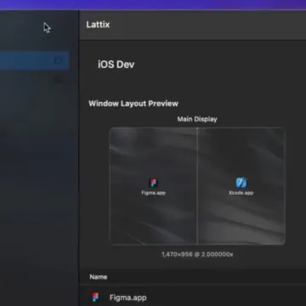Select the highlighted blue row in the sidebar
306x306 pixels.
(x=35, y=60)
